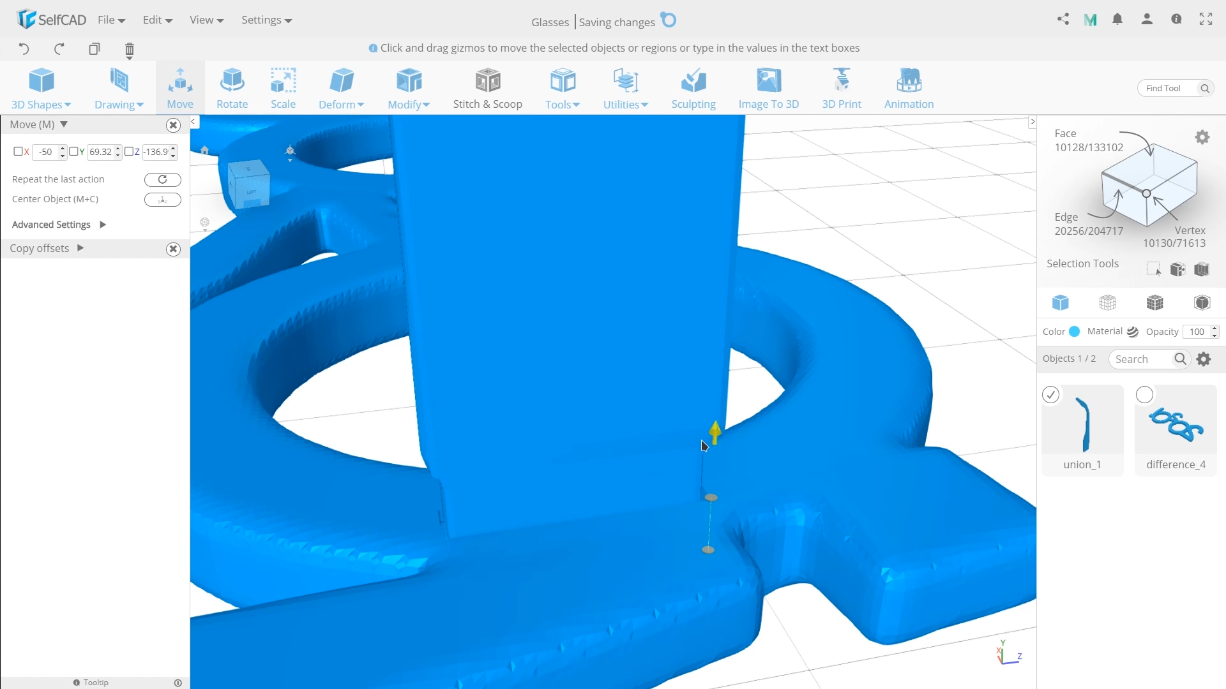Open the Settings menu
The height and width of the screenshot is (689, 1226).
266,20
